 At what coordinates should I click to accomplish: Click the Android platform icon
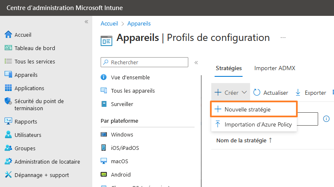[104, 174]
